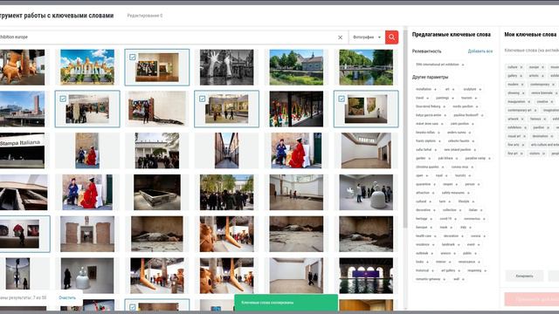Select the black-and-white giant hands thumbnail
Screen dimensions: 559x314
click(x=227, y=67)
